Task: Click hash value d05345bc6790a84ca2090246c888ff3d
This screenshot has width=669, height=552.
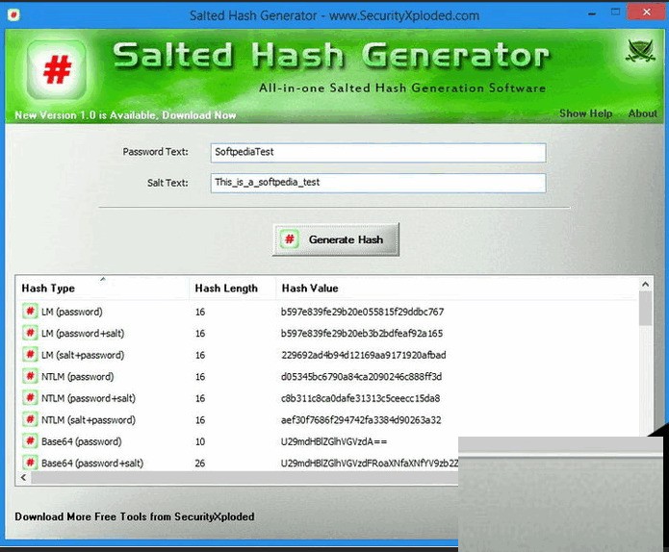Action: click(361, 377)
